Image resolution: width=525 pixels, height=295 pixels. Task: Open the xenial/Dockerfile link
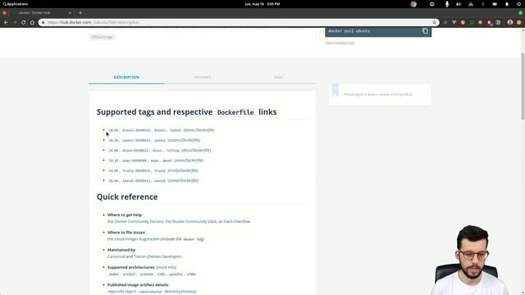pos(183,180)
